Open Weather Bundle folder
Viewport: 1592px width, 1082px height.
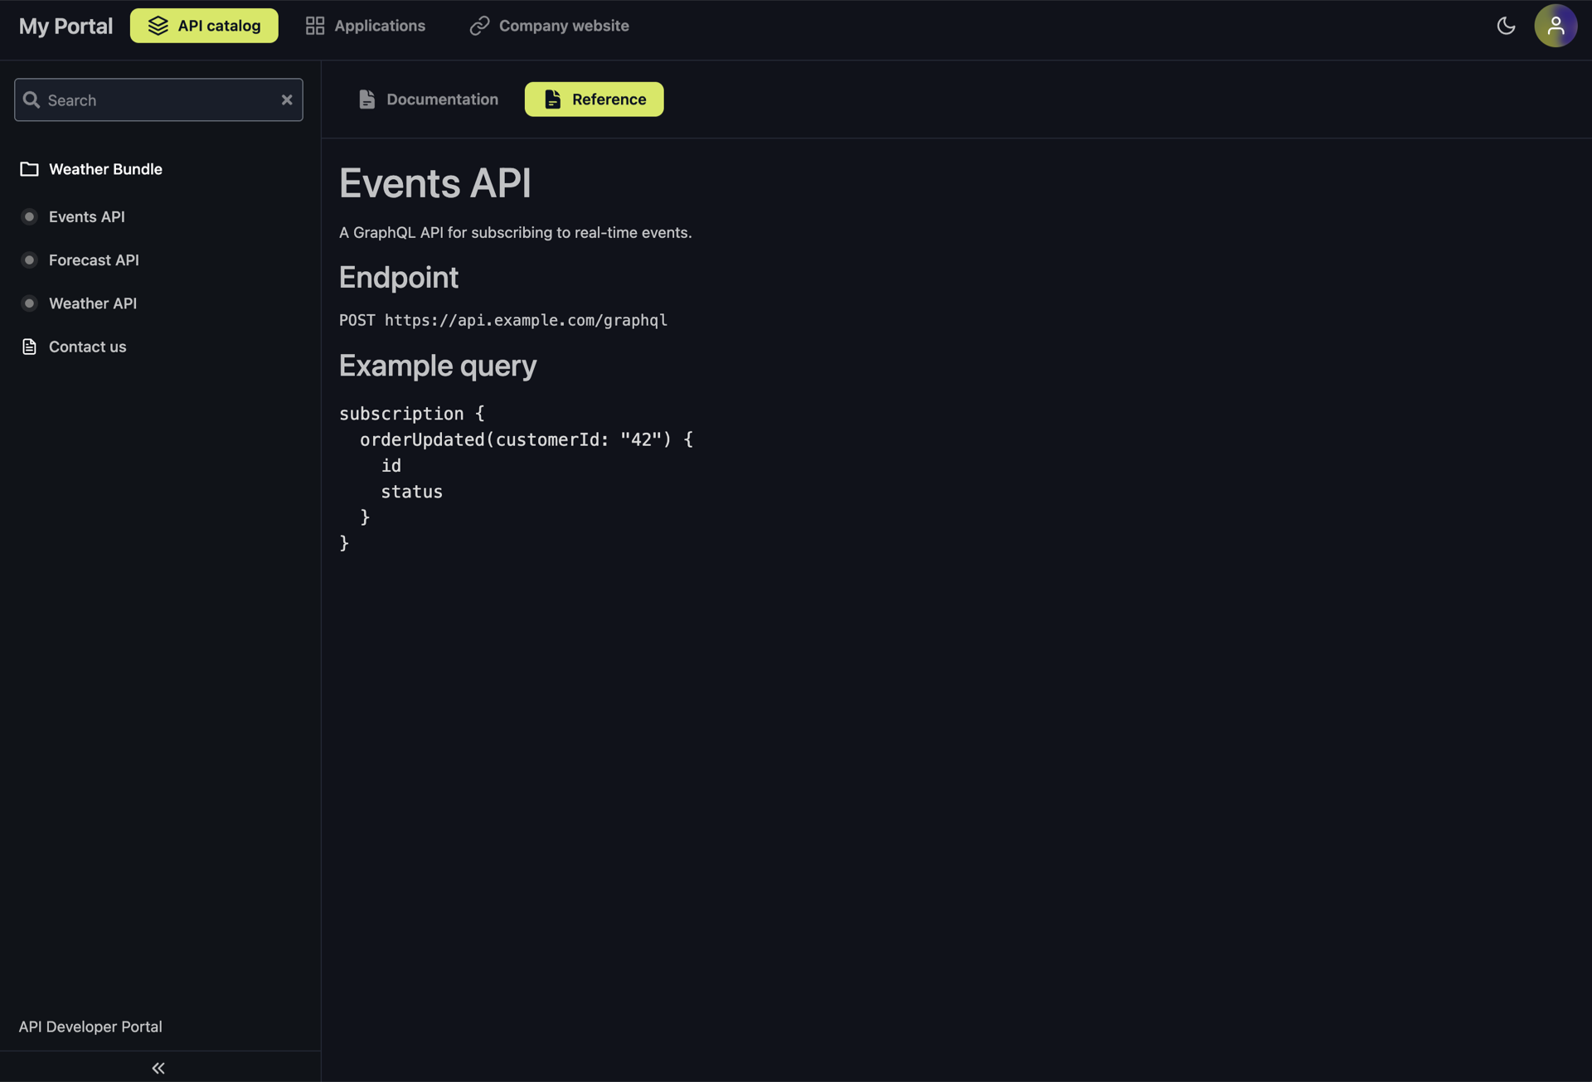(x=91, y=169)
